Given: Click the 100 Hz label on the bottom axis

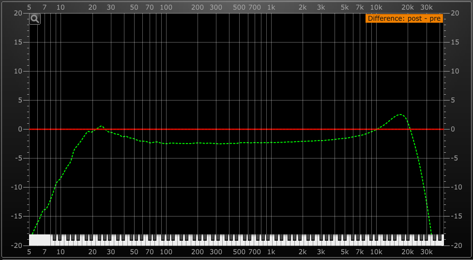Looking at the screenshot, I should 166,252.
